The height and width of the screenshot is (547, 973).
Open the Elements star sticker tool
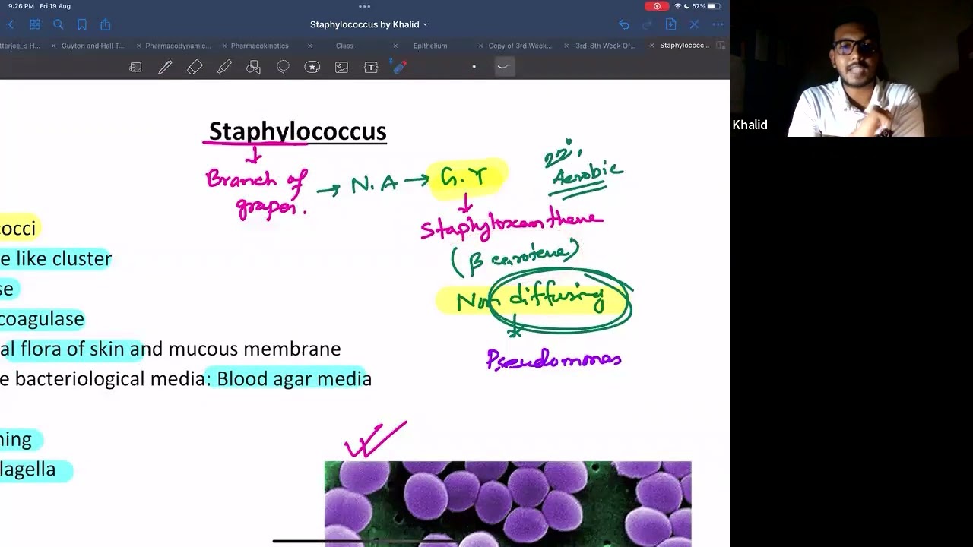pos(312,67)
